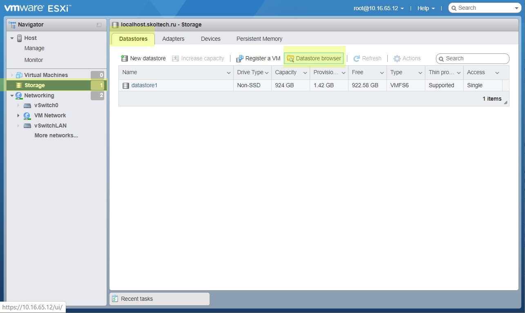The width and height of the screenshot is (525, 313).
Task: Open the Free column dropdown arrow
Action: pyautogui.click(x=382, y=73)
